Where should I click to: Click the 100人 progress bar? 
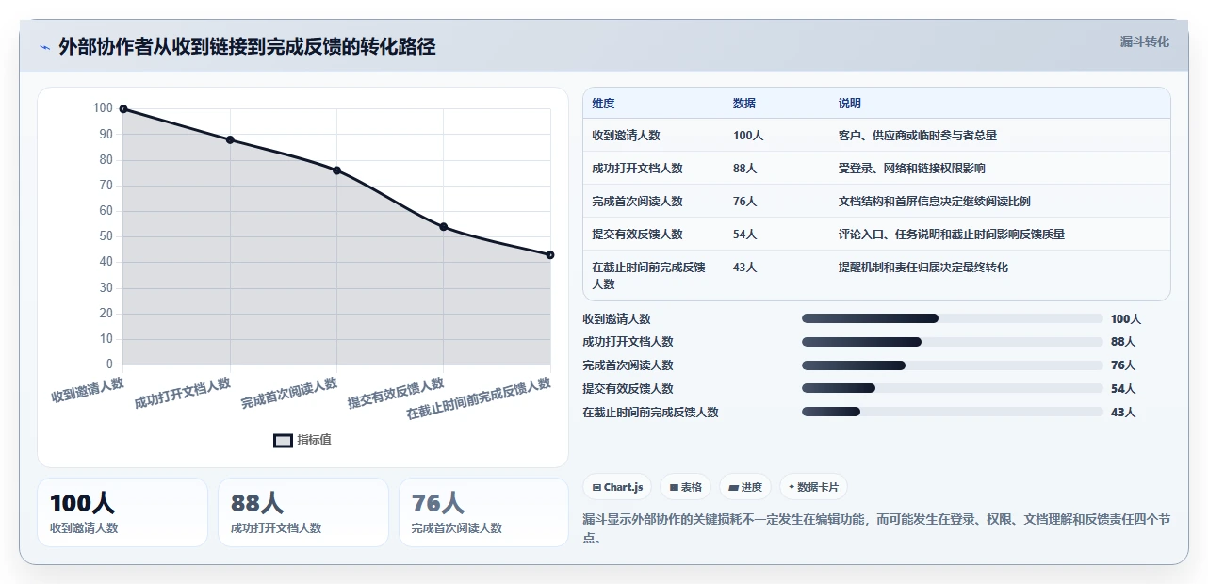tap(952, 318)
